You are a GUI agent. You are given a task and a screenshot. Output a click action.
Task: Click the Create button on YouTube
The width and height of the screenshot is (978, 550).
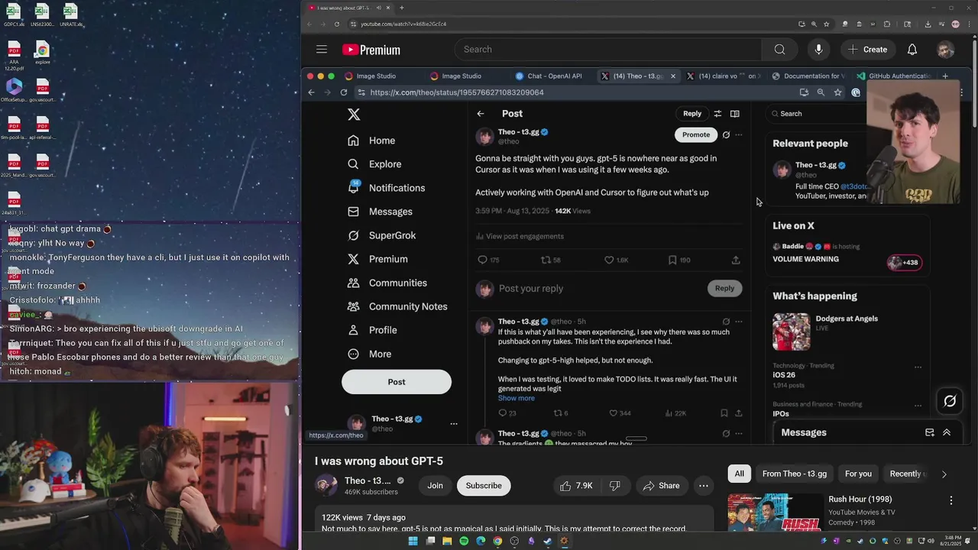coord(867,50)
